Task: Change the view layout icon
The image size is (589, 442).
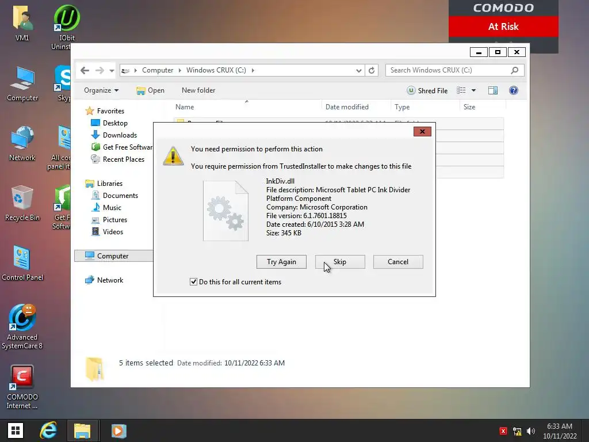Action: click(x=461, y=90)
